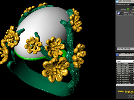The image size is (134, 100).
Task: Click the green Update play button
Action: click(x=128, y=9)
